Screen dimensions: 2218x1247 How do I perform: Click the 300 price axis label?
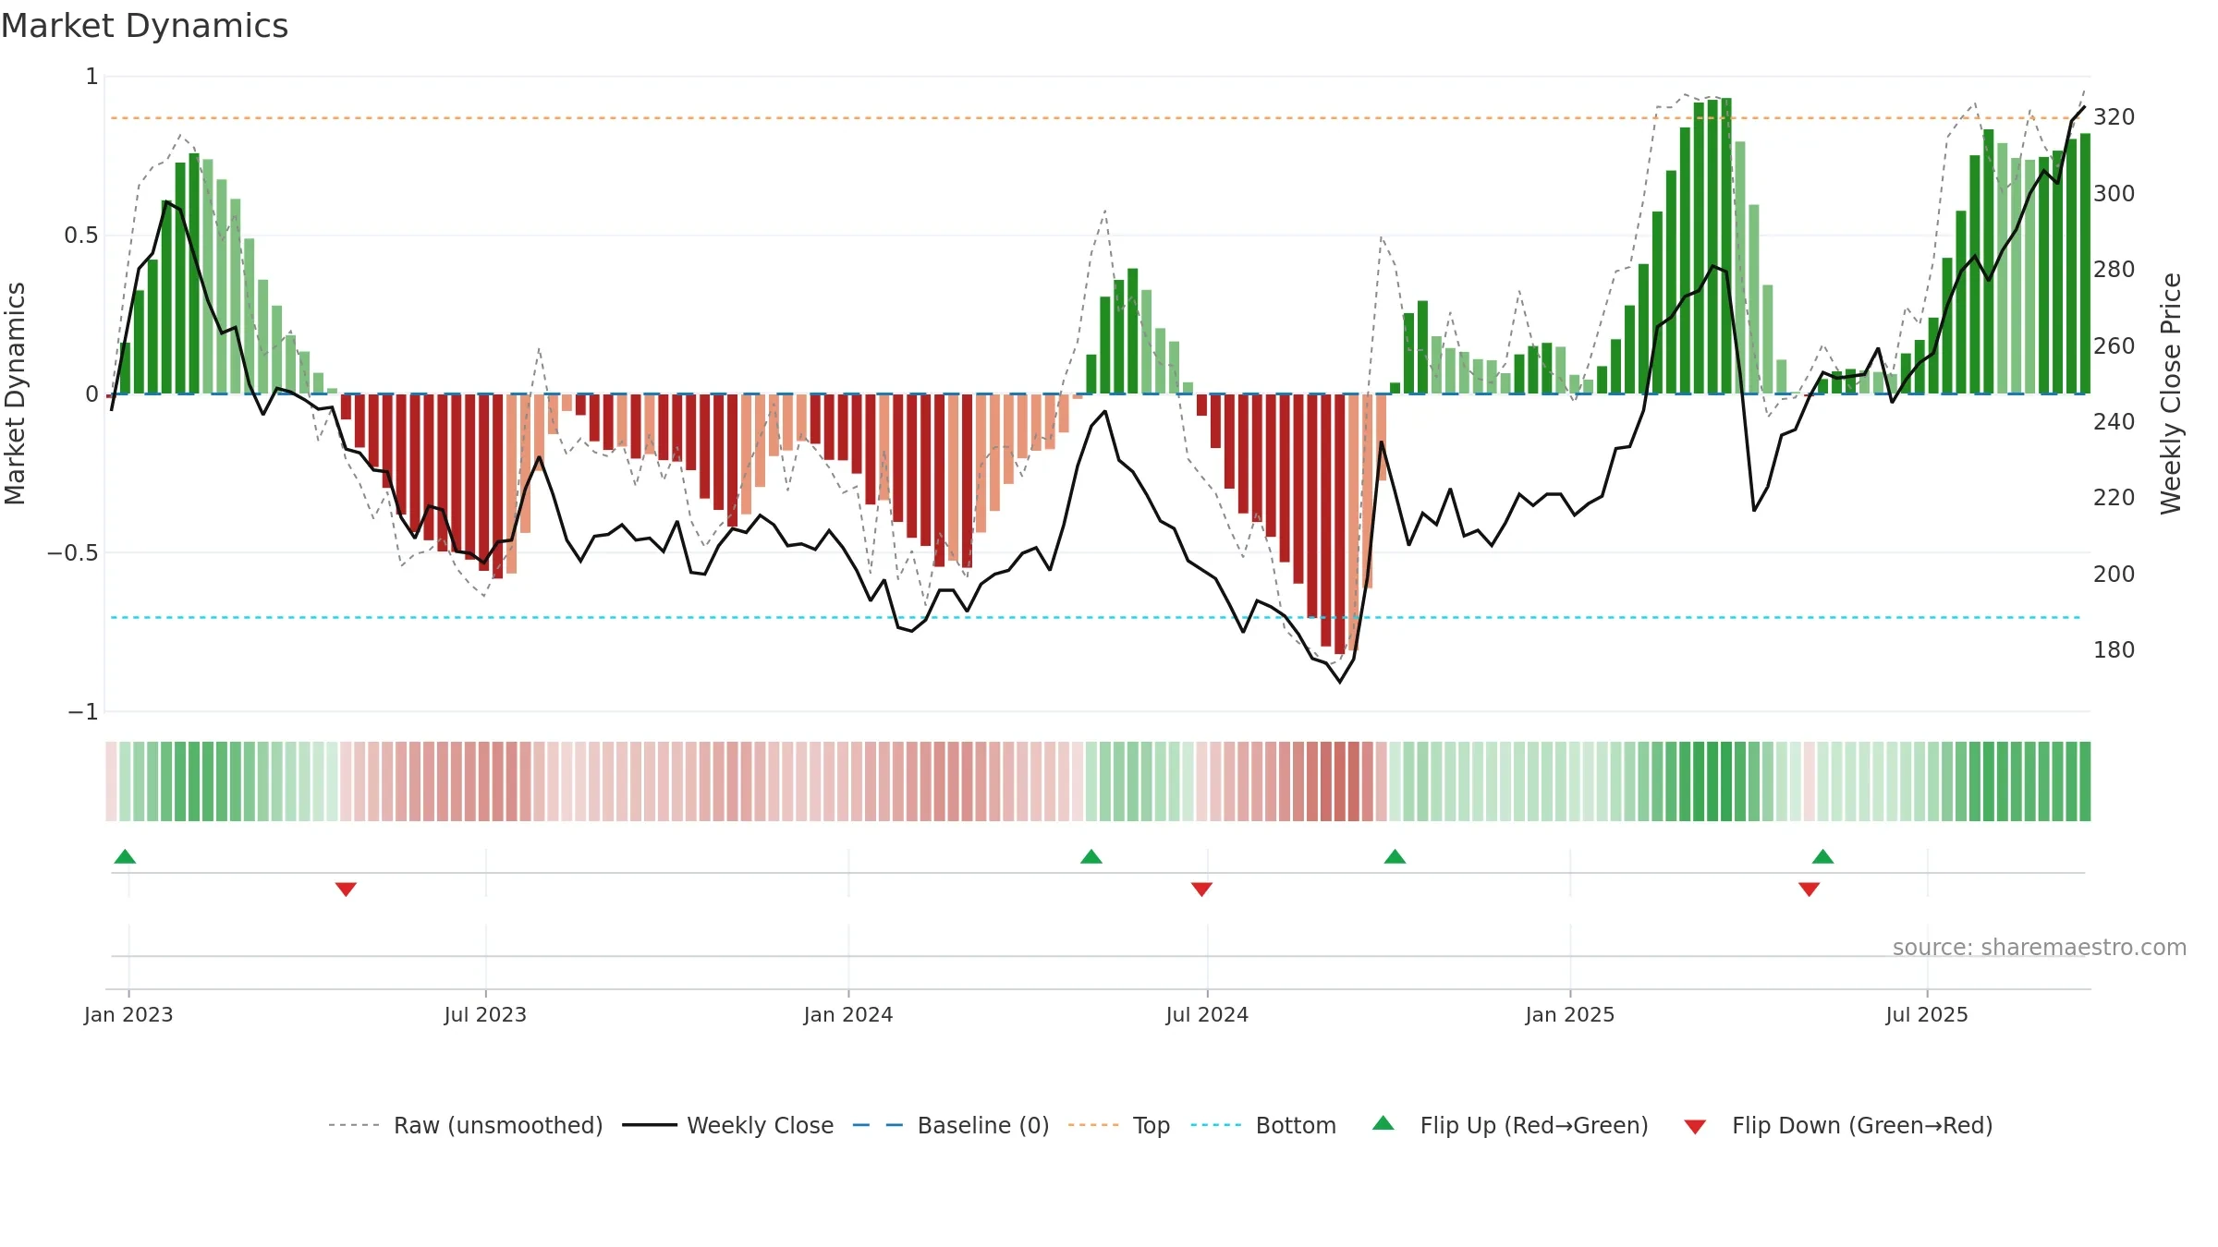coord(2114,194)
